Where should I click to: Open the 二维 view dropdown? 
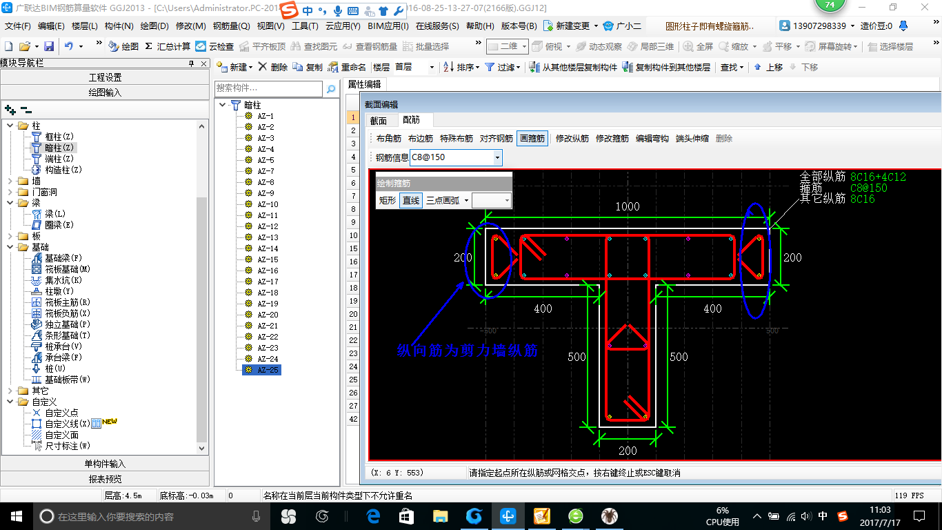[x=524, y=46]
